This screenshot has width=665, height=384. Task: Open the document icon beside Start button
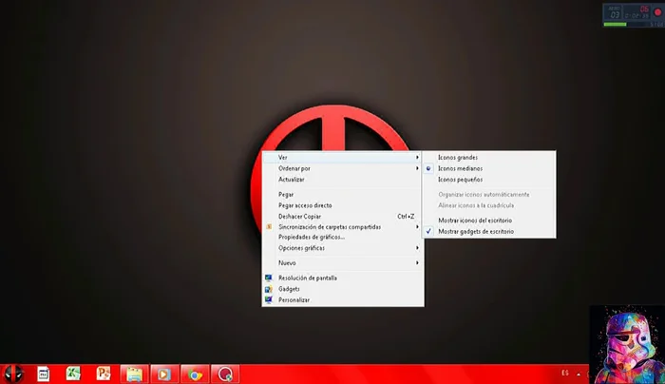click(43, 374)
